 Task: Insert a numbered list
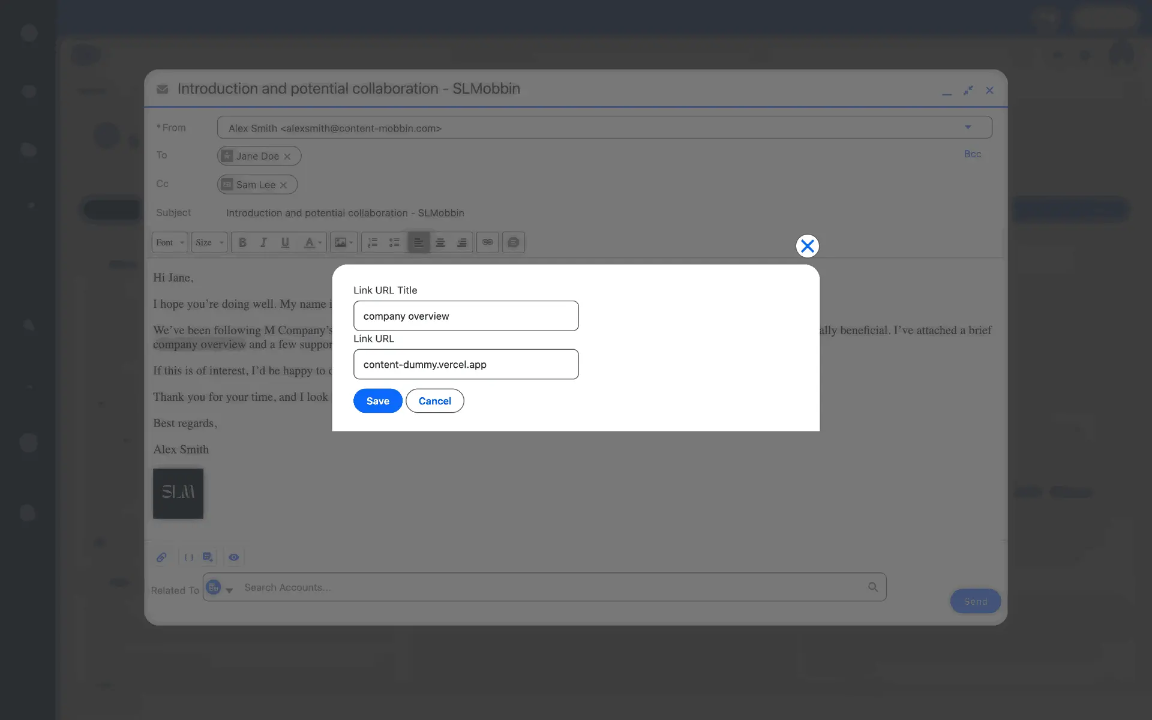click(373, 242)
